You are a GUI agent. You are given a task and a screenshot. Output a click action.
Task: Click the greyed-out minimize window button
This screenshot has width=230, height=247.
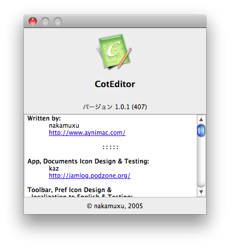click(x=45, y=21)
